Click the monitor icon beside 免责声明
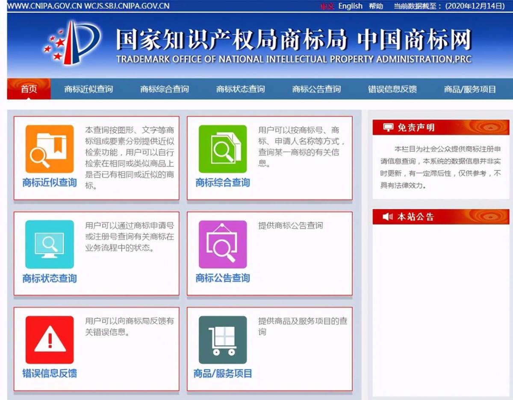 (x=388, y=127)
